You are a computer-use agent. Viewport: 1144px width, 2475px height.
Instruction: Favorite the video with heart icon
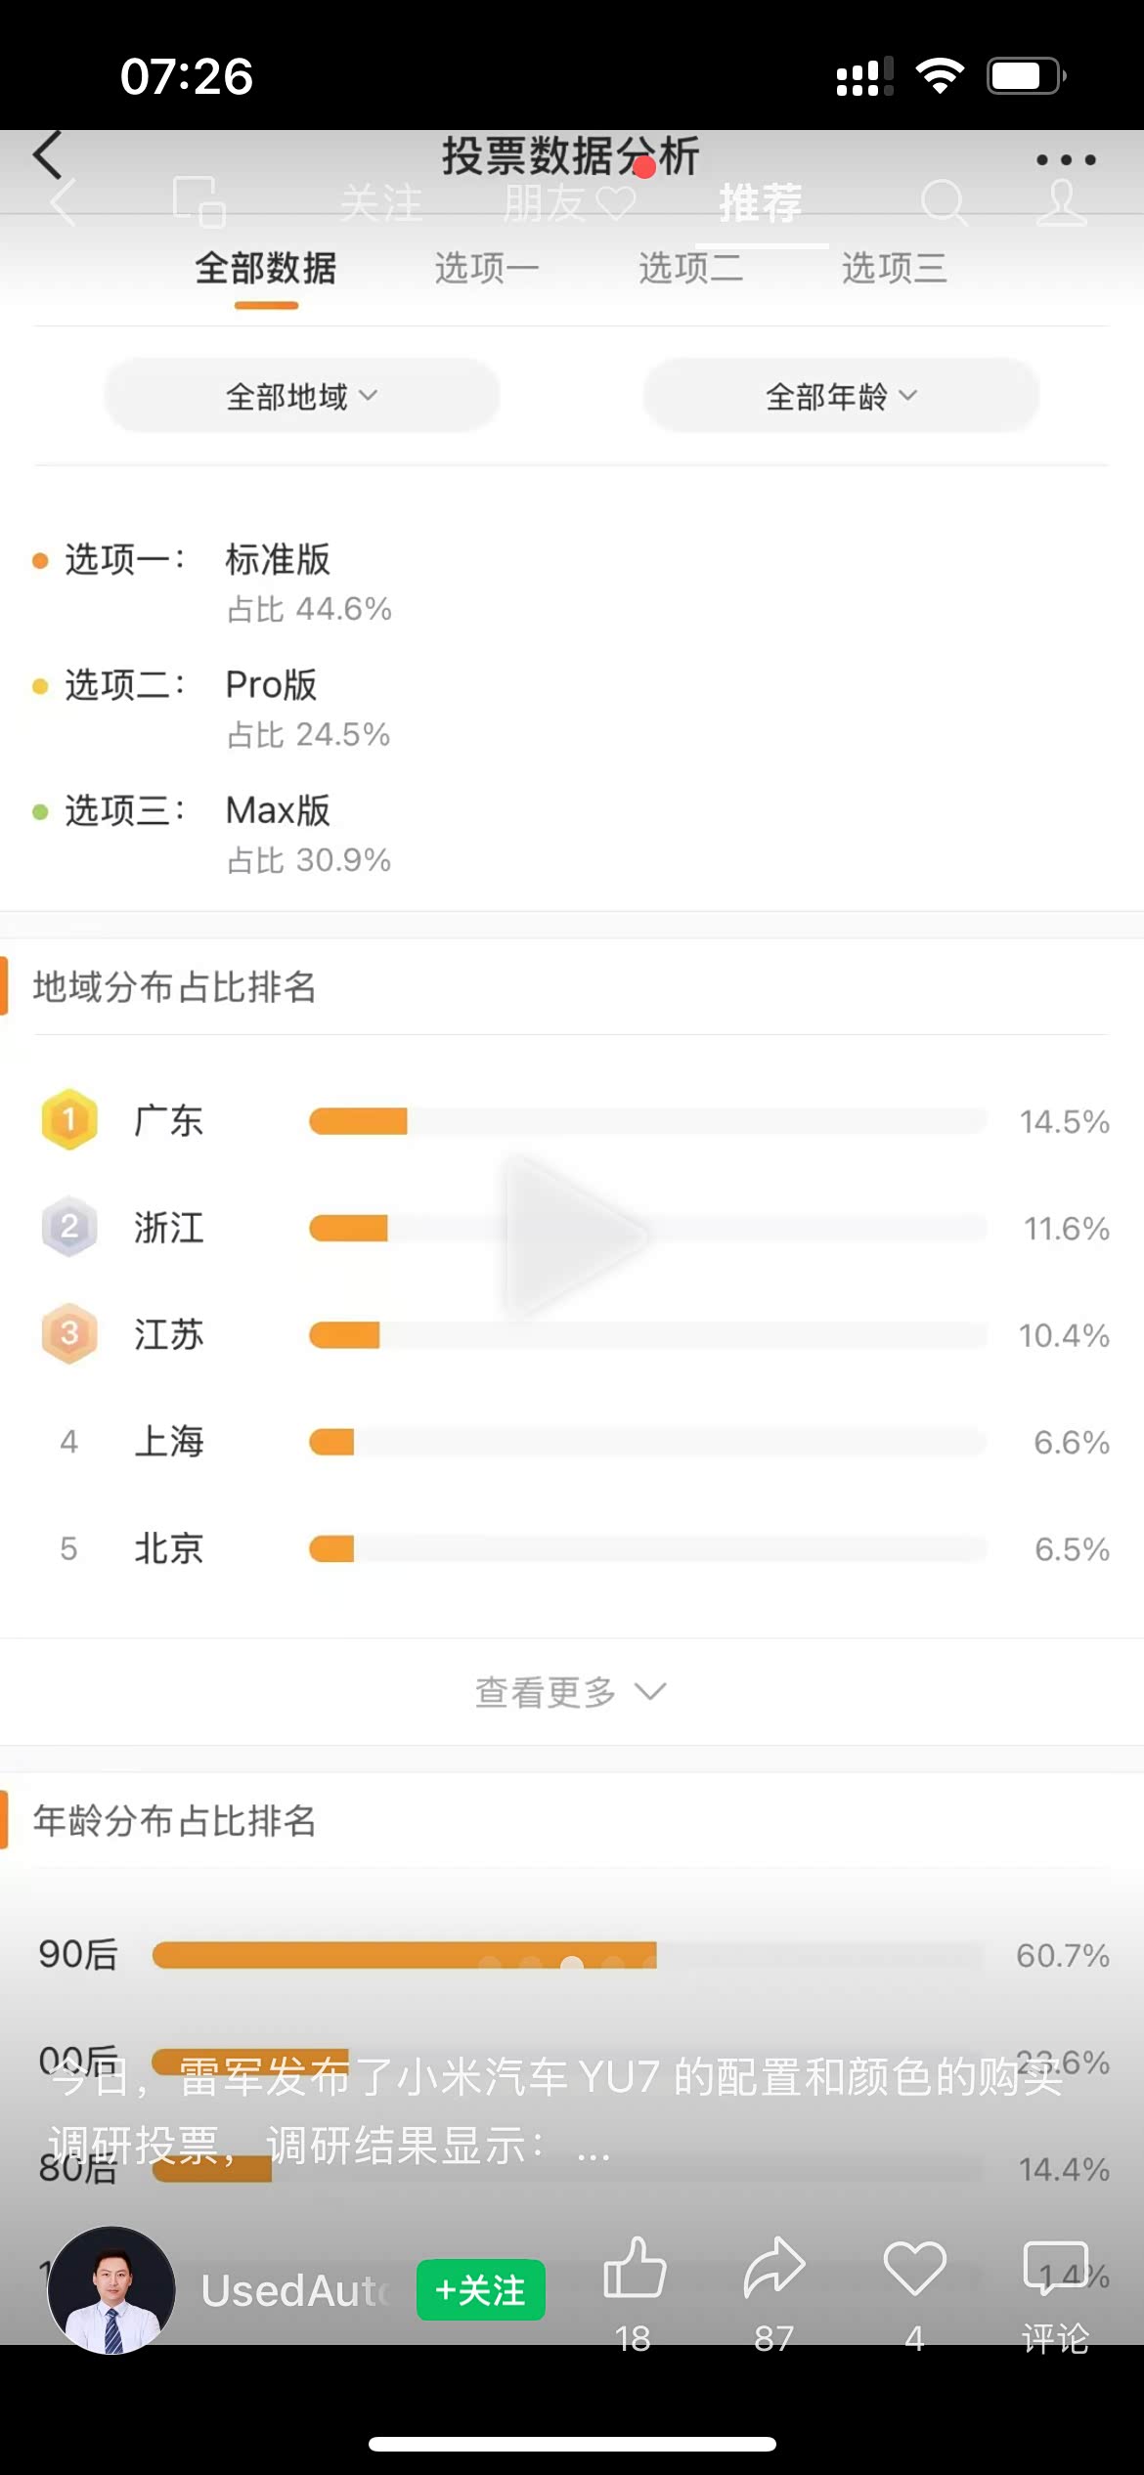[914, 2270]
